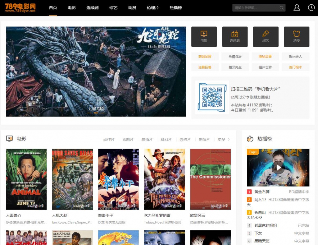The image size is (318, 245).
Task: Click the 电影 section play icon
Action: (9, 139)
